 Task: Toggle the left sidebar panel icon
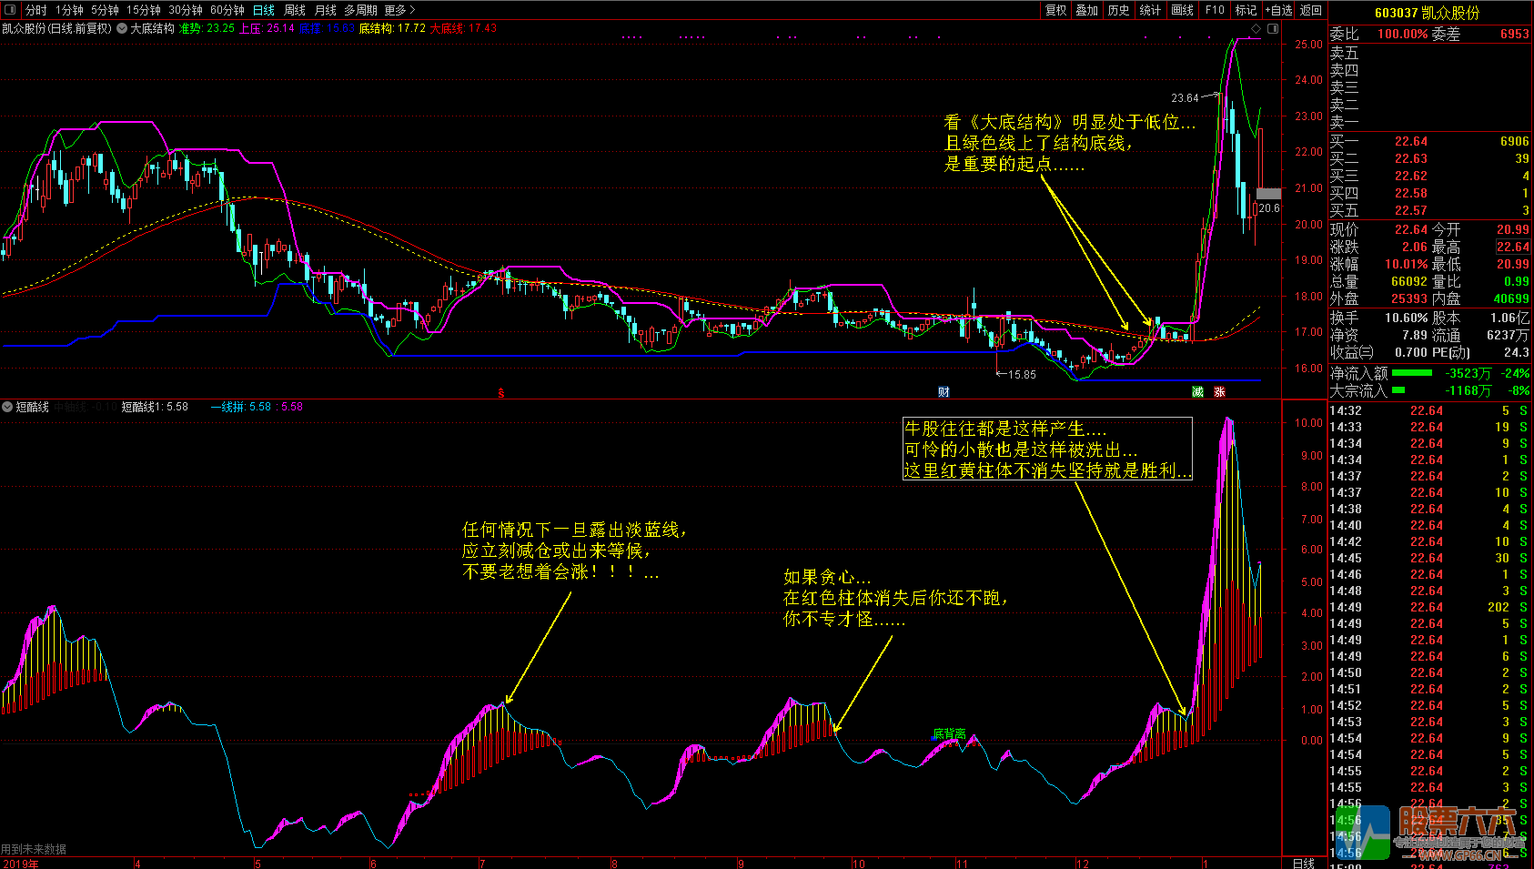click(10, 10)
